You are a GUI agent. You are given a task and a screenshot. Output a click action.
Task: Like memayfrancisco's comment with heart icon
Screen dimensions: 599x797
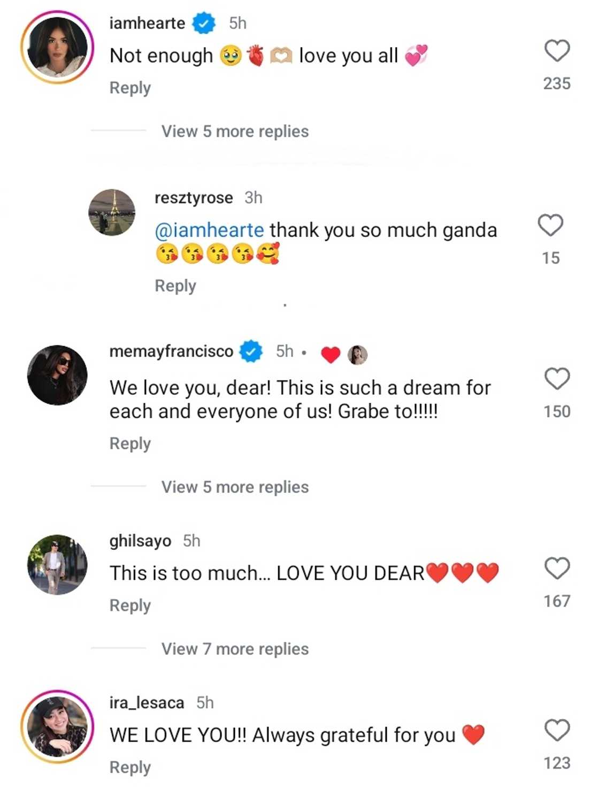click(557, 379)
